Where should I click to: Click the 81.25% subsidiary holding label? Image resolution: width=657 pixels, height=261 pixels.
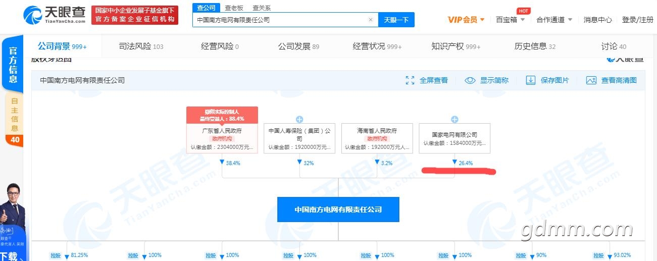[x=80, y=255]
